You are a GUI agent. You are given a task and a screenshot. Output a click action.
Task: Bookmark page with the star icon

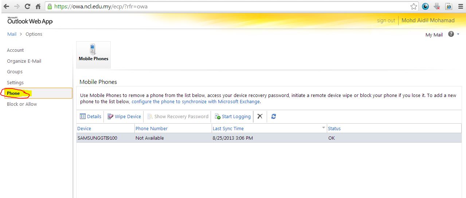414,7
